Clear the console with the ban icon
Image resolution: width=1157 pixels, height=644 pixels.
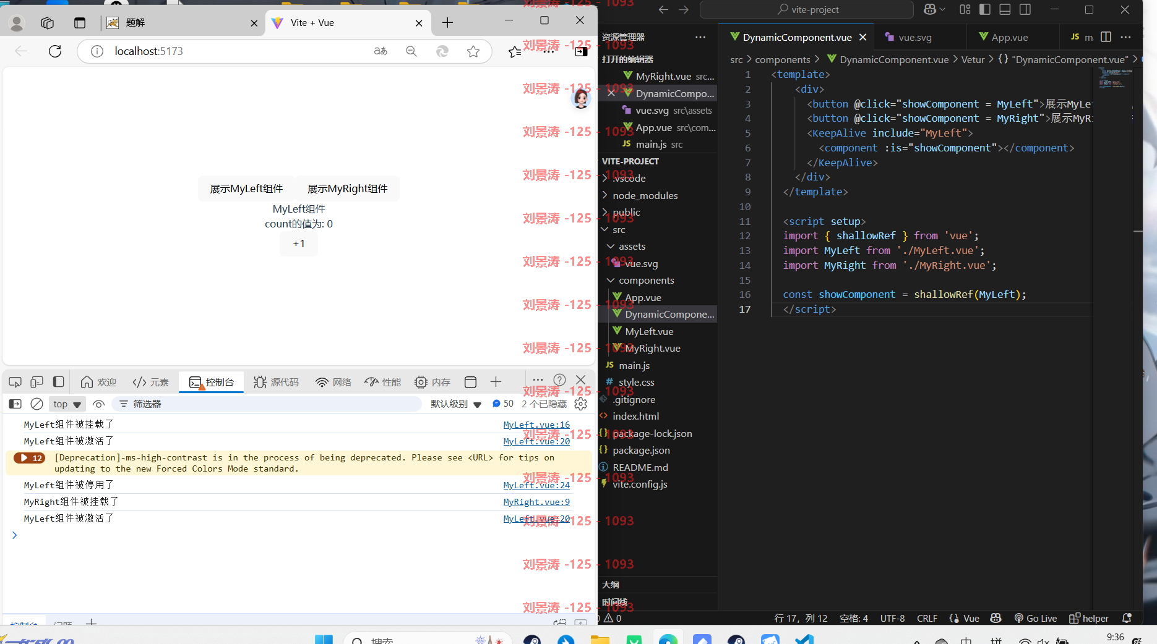click(37, 404)
